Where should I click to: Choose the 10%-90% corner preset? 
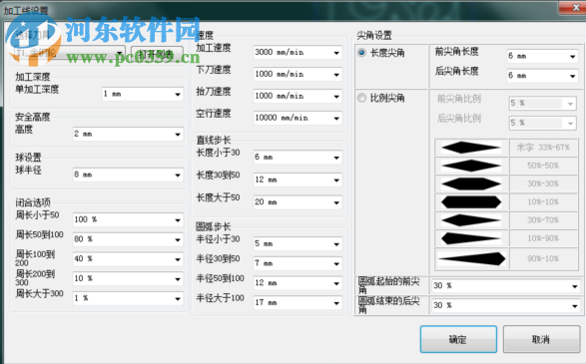[543, 238]
